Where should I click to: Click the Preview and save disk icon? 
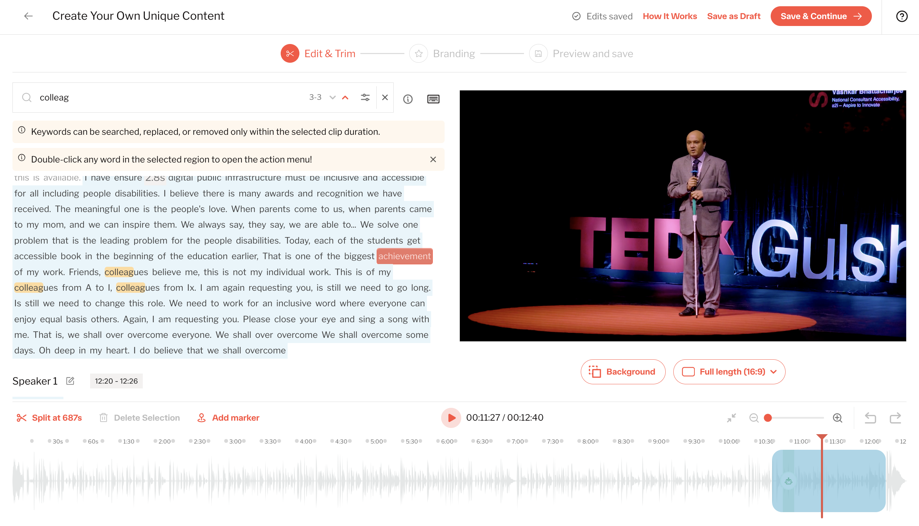[538, 53]
